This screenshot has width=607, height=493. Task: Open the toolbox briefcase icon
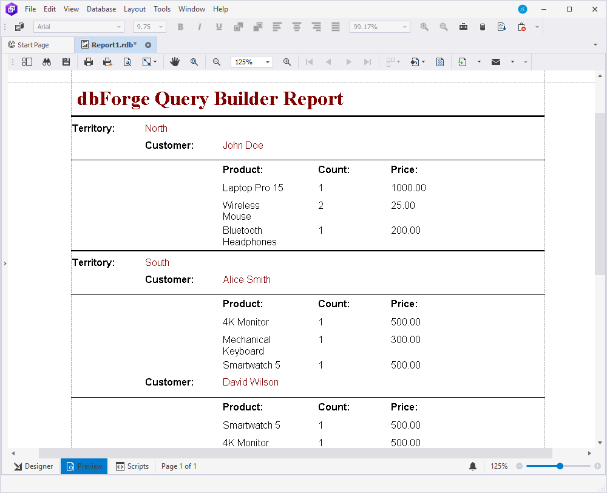[463, 27]
